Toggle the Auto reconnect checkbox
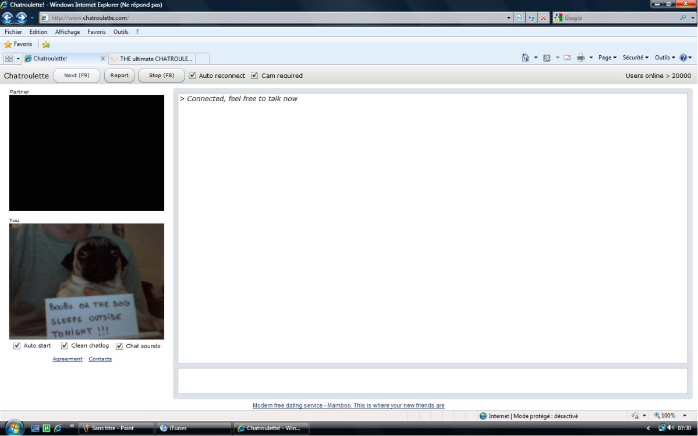The width and height of the screenshot is (698, 436). pos(192,76)
